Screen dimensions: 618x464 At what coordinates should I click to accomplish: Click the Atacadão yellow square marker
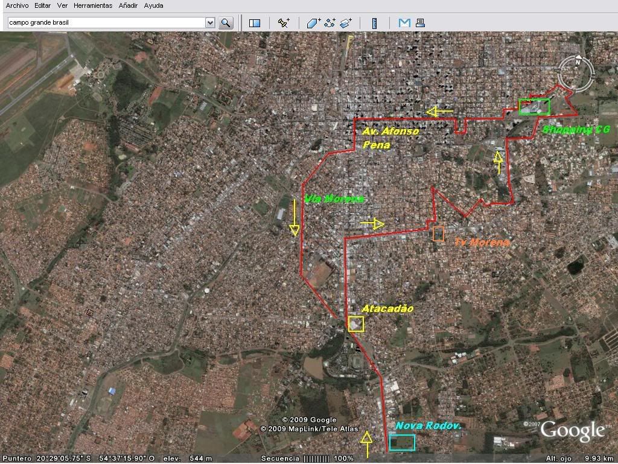[x=356, y=324]
